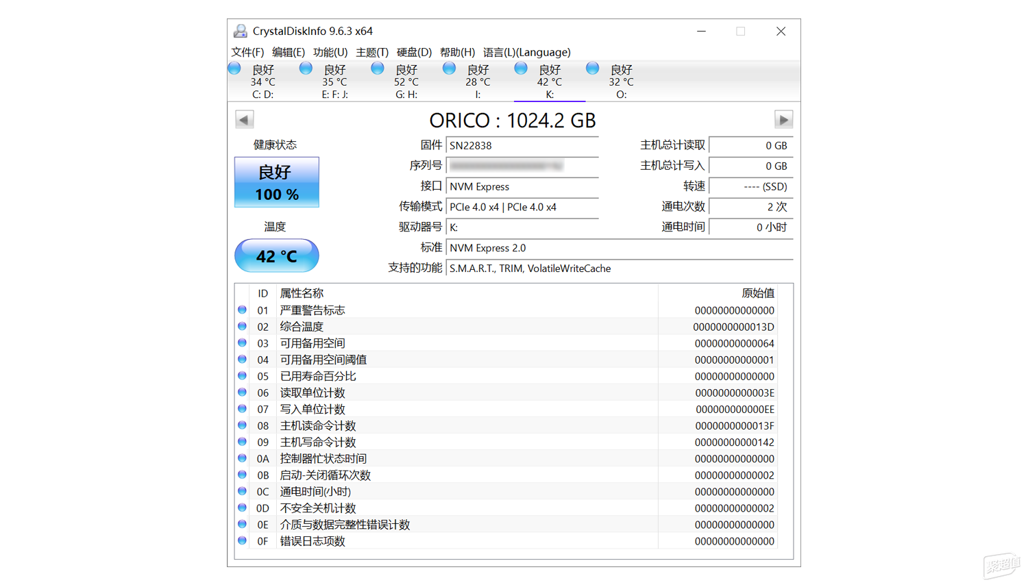Click status dot for attribute 0E 介质与数据完整性错误计数
The width and height of the screenshot is (1028, 587).
point(243,524)
